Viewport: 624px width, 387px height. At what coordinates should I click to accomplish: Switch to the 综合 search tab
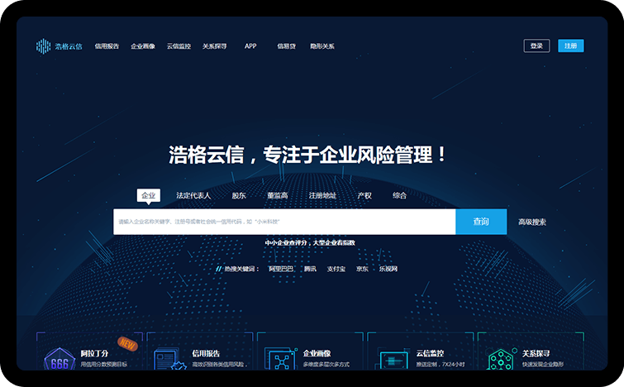399,195
